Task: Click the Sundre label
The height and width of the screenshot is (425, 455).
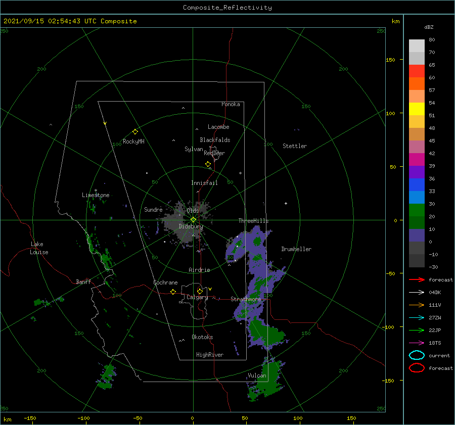Action: (153, 209)
